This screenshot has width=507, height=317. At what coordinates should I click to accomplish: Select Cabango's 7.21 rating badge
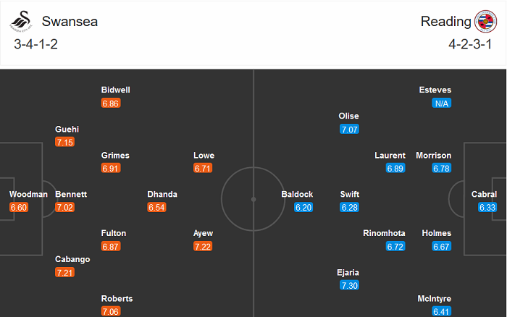(x=65, y=273)
